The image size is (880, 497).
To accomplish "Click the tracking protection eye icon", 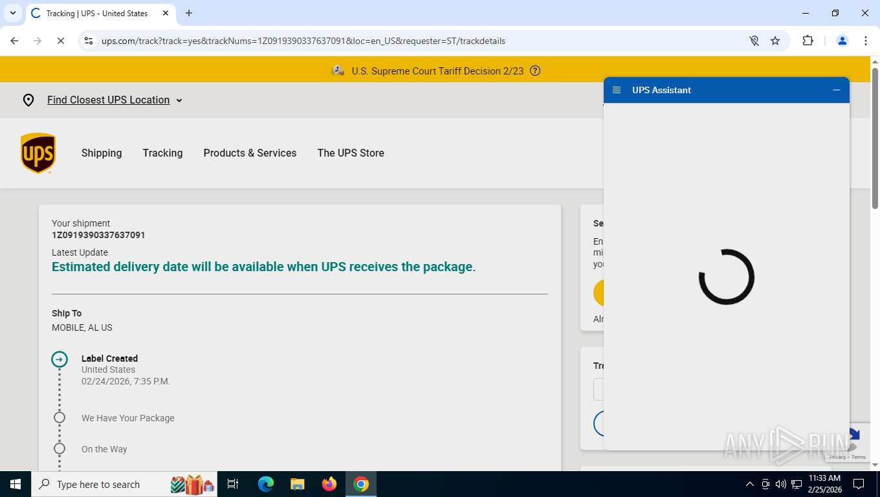I will 754,41.
